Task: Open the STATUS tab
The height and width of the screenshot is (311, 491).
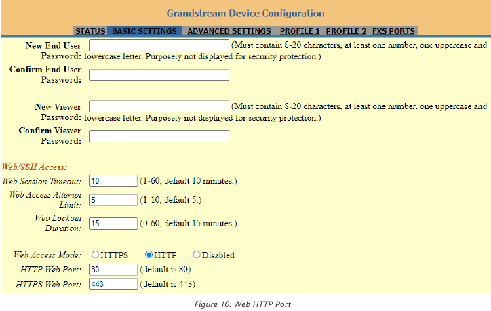Action: pos(90,31)
